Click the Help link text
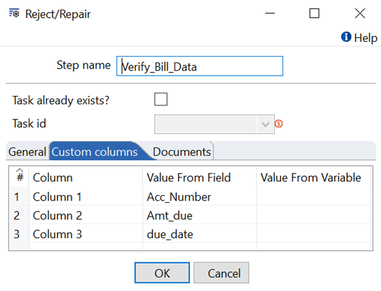The height and width of the screenshot is (291, 381). tap(366, 38)
